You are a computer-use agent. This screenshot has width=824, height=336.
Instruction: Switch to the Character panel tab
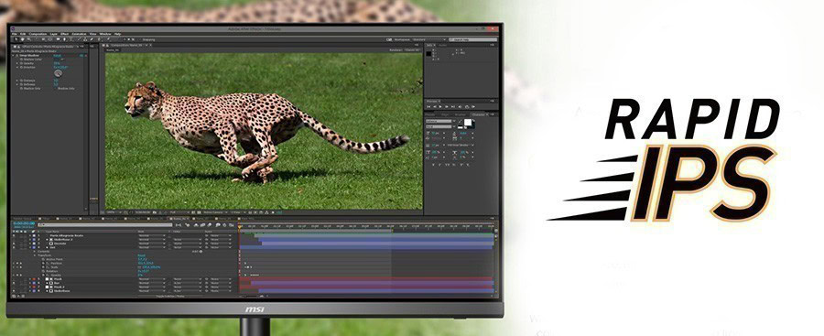(x=478, y=114)
